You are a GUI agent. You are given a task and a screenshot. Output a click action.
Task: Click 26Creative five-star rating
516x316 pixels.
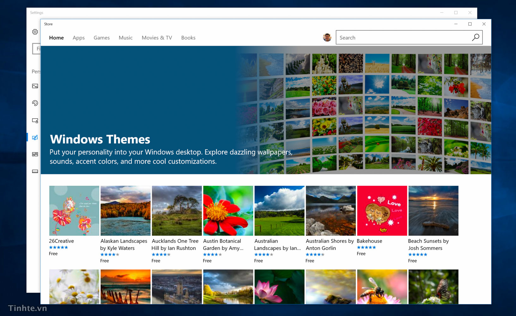(58, 247)
